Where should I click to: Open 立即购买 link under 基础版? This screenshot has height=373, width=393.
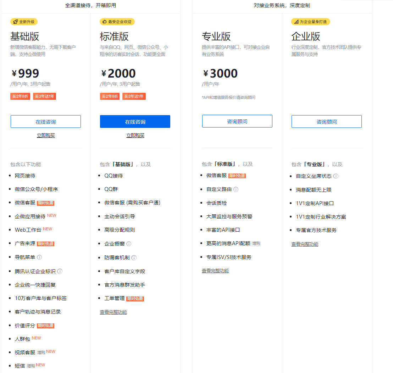click(x=46, y=135)
